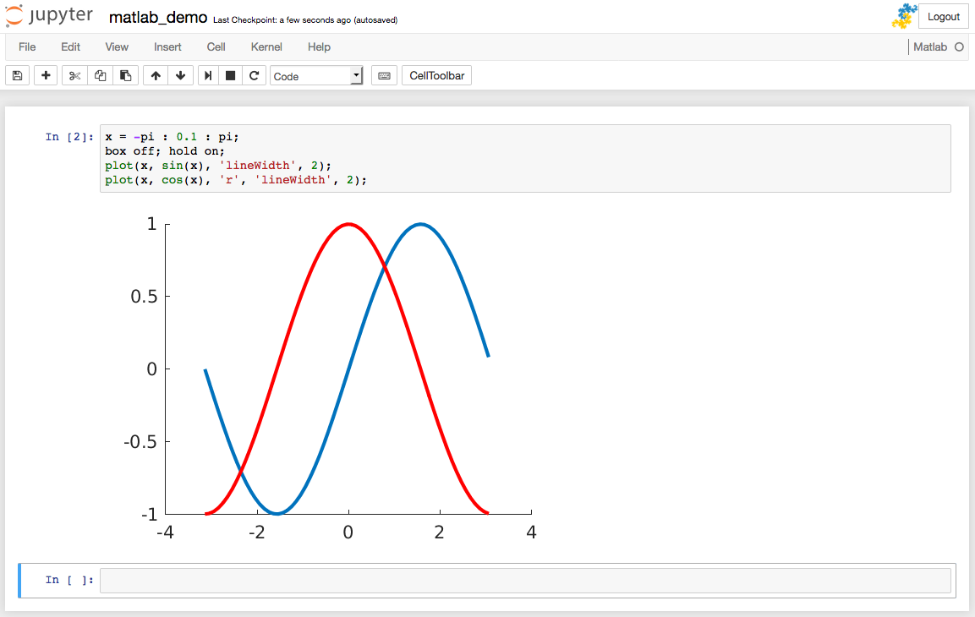Paste cell below using the paste icon
Image resolution: width=975 pixels, height=617 pixels.
coord(125,76)
